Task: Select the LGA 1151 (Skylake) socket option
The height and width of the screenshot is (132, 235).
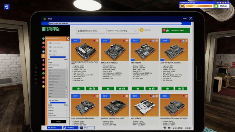Action: click(58, 82)
